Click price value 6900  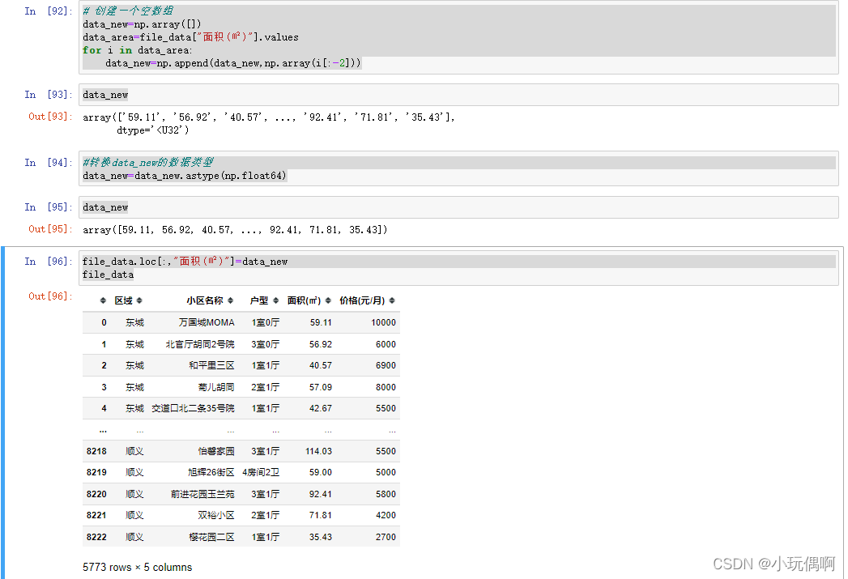tap(386, 365)
